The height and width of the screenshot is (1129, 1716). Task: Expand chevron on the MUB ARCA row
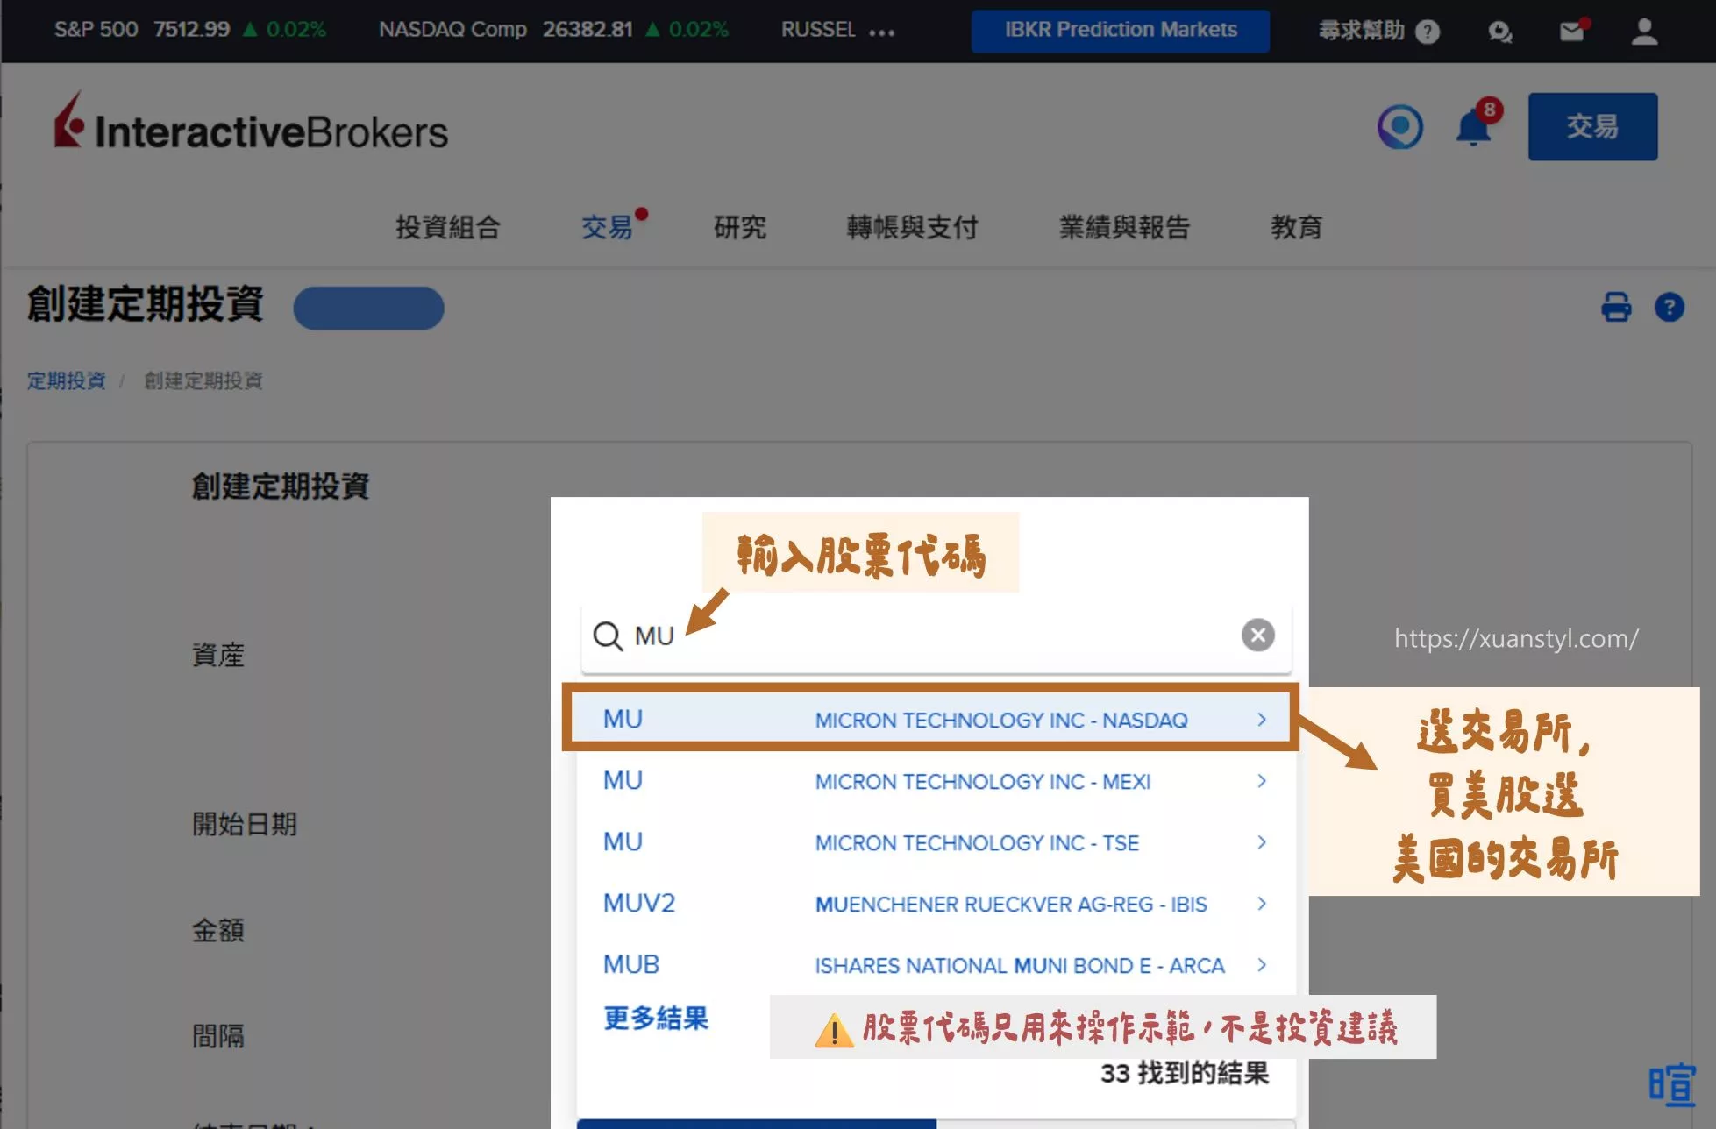(x=1262, y=965)
